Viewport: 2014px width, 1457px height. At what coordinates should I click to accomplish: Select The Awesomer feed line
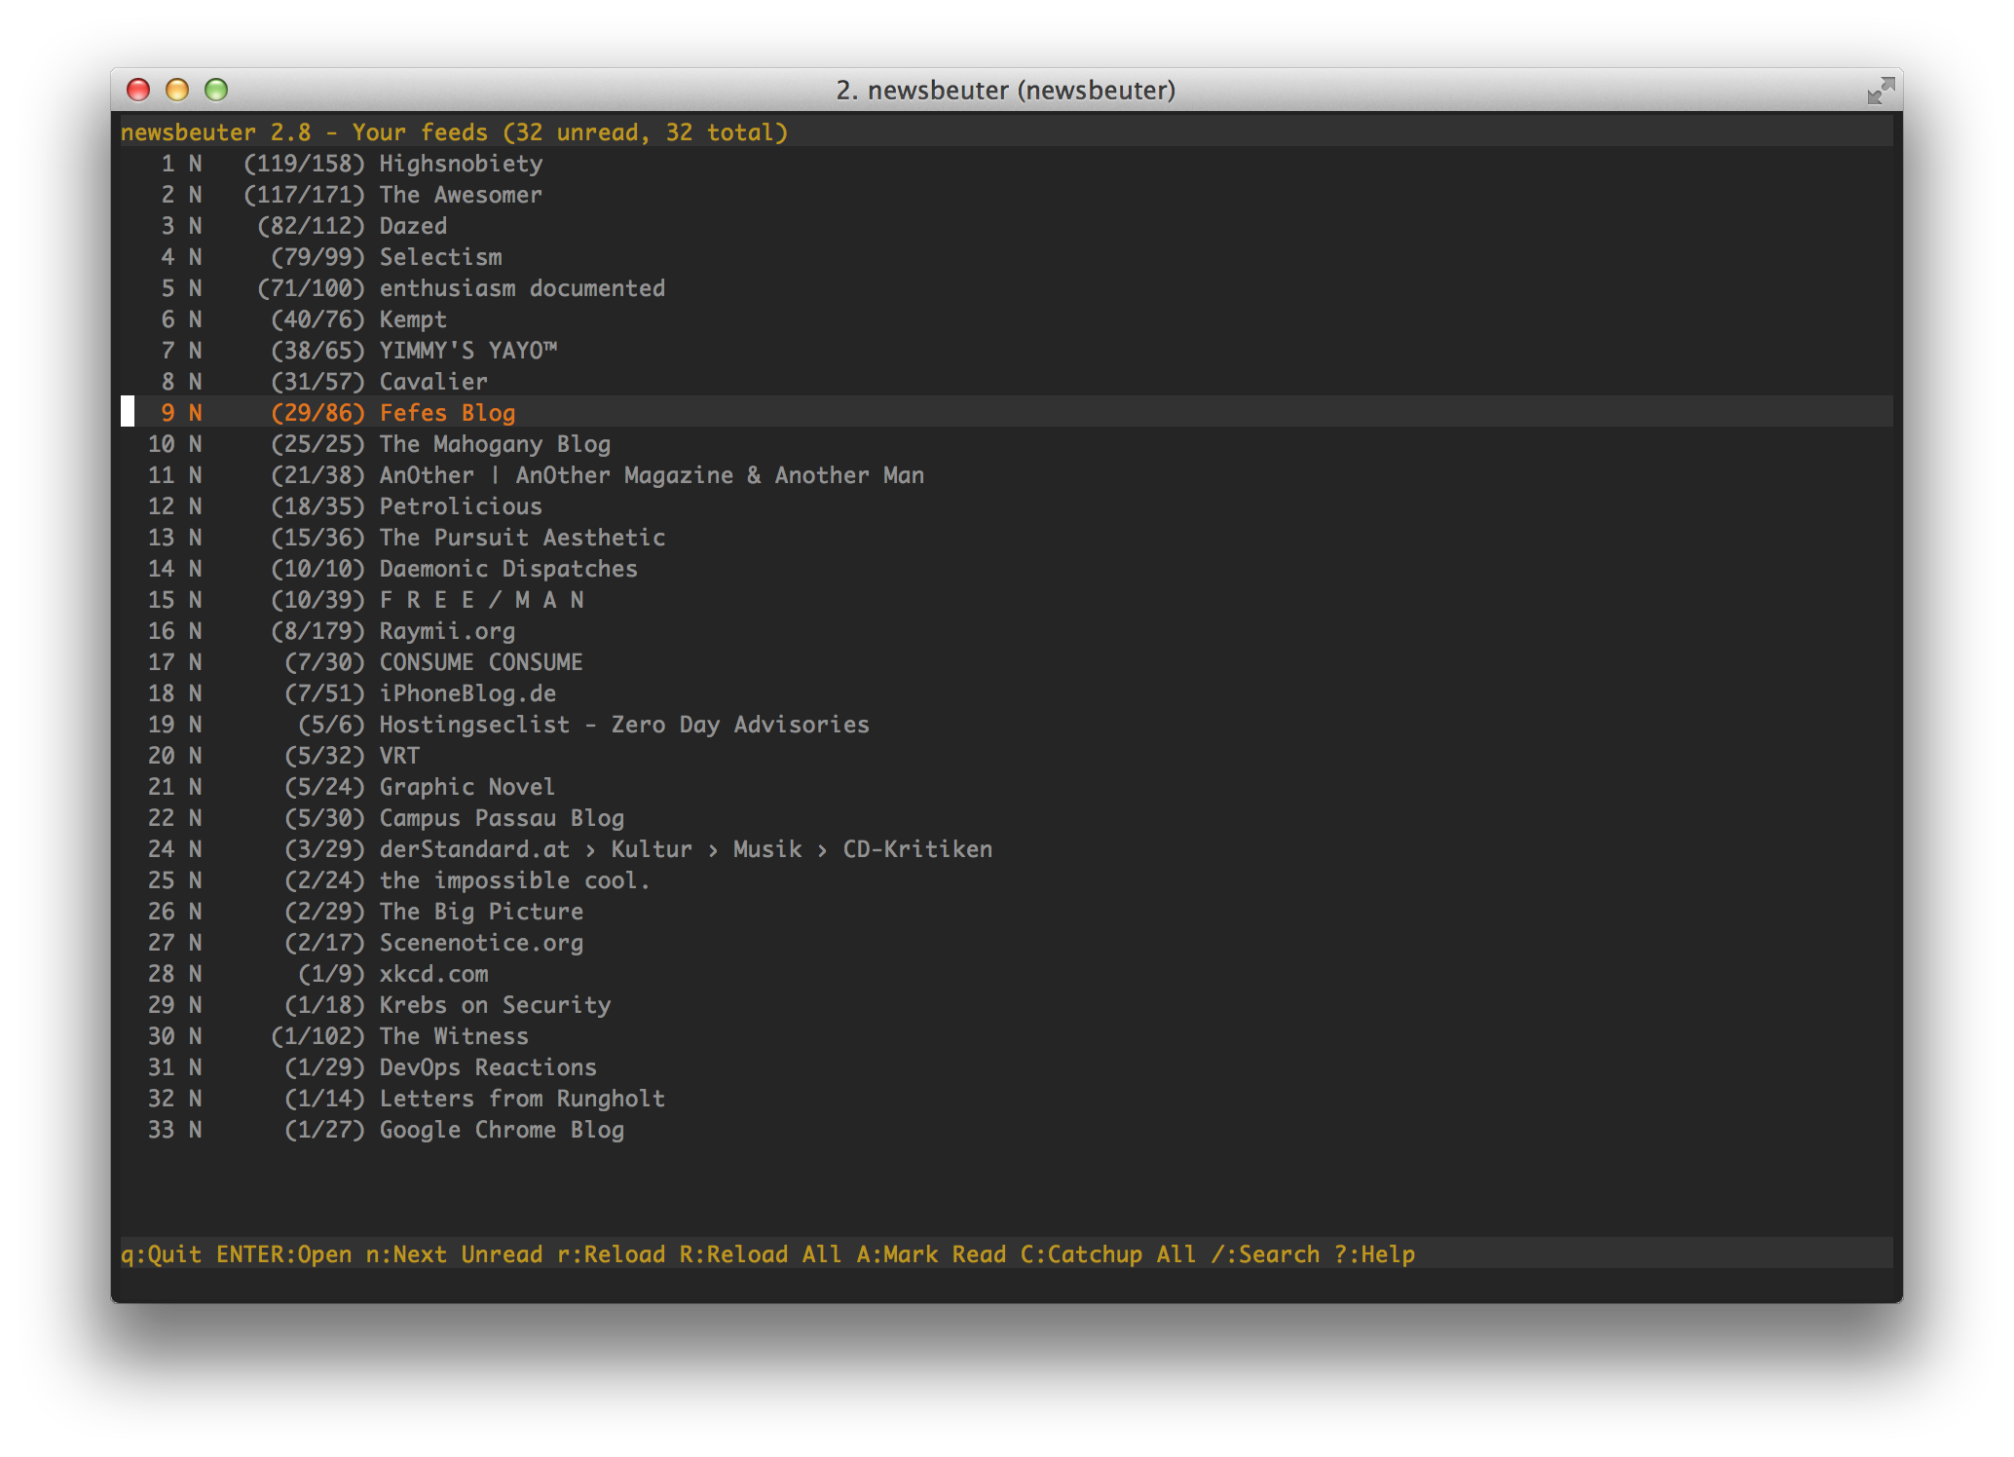click(x=460, y=195)
